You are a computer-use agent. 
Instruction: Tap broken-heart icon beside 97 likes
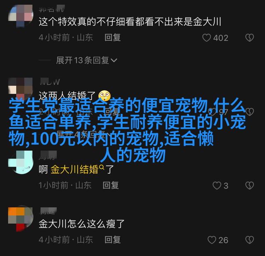click(249, 112)
